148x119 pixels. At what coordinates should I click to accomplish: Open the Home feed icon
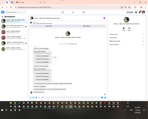(x=62, y=12)
